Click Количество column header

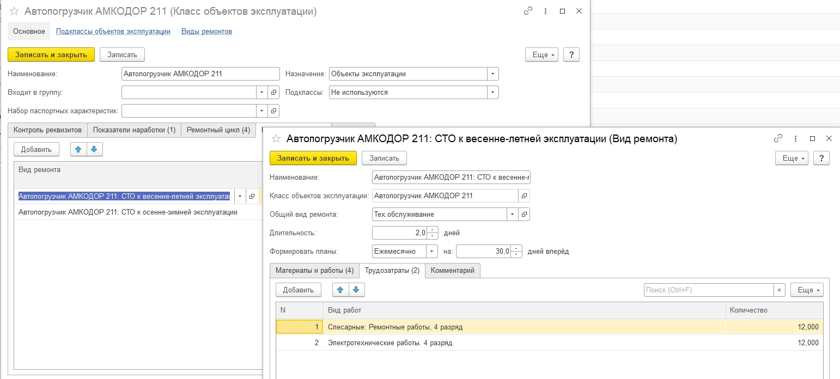click(x=774, y=310)
